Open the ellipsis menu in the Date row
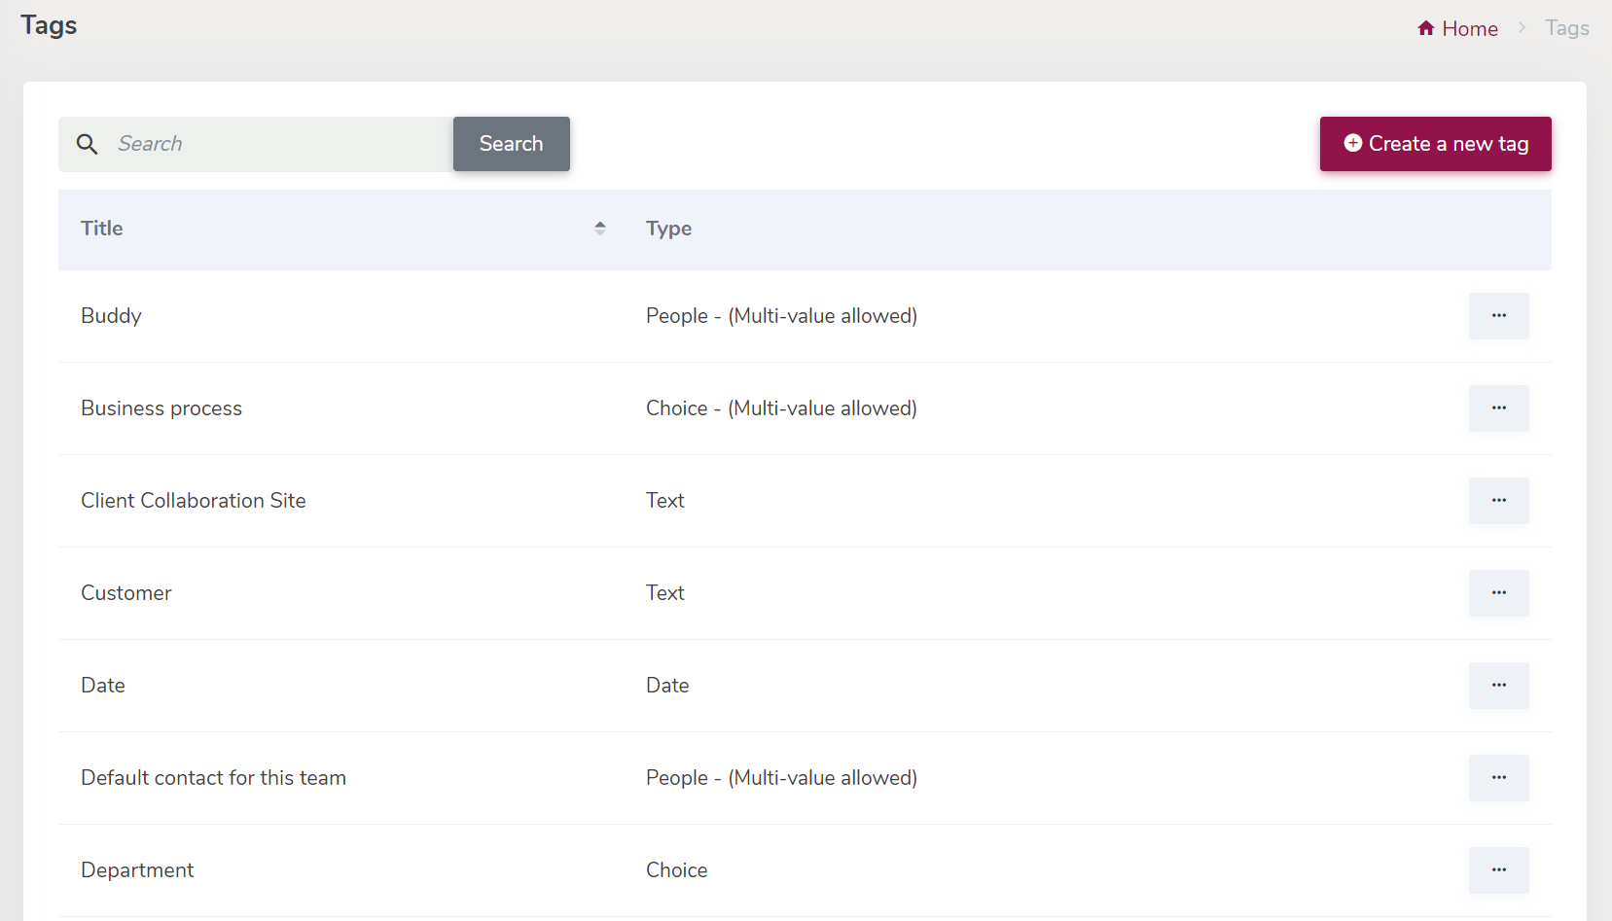The width and height of the screenshot is (1612, 921). (1498, 686)
